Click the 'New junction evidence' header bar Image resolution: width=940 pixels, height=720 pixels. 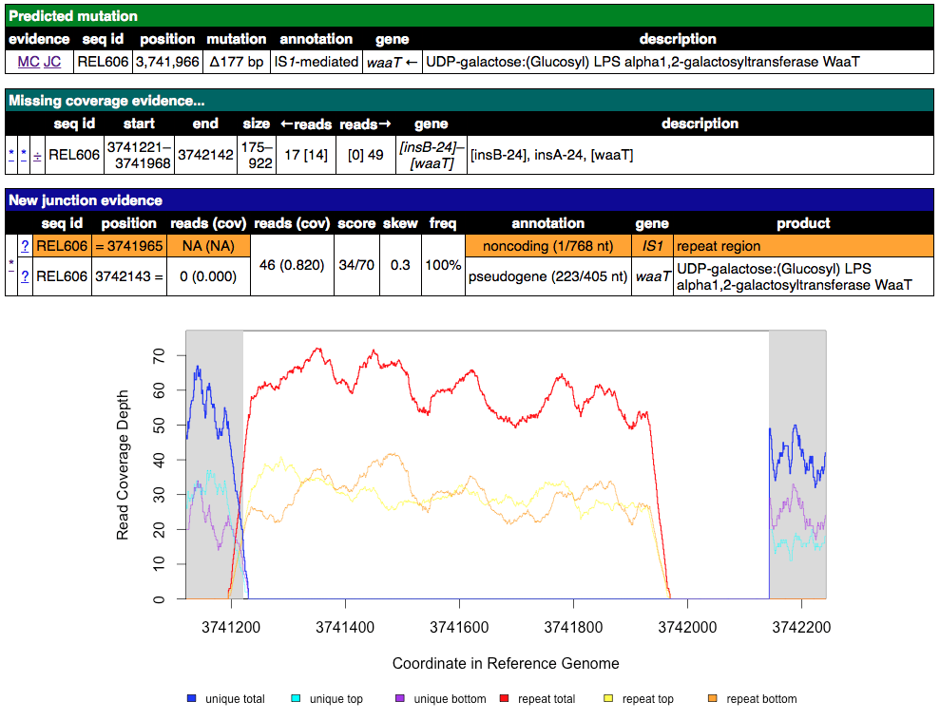(x=86, y=200)
